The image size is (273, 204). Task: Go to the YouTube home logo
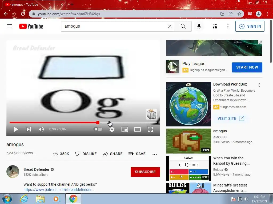31,26
